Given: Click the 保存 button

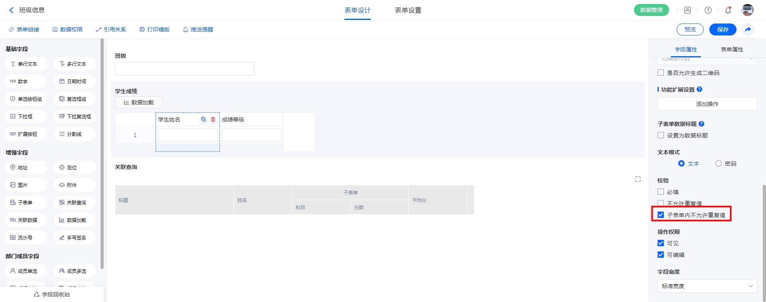Looking at the screenshot, I should coord(723,29).
